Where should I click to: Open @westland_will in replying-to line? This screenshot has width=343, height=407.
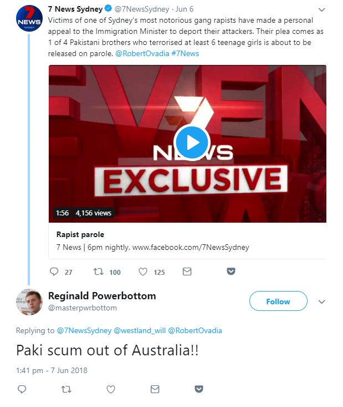(x=139, y=330)
